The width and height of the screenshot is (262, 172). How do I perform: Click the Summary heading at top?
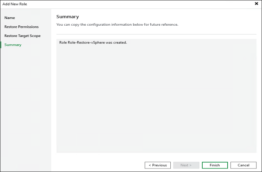(67, 17)
